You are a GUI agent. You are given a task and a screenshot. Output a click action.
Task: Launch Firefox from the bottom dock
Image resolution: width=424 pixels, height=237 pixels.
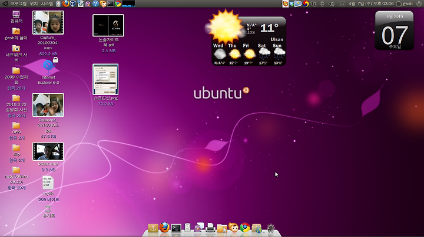pyautogui.click(x=164, y=228)
